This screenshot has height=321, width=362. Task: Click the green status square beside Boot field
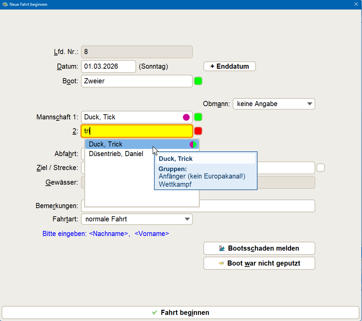pos(198,81)
